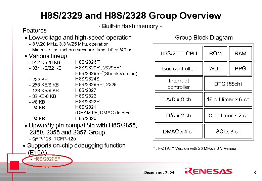Screen dimensions: 262x181
Task: Select 'Low-voltage and high-speed operation' bullet
Action: pyautogui.click(x=80, y=38)
